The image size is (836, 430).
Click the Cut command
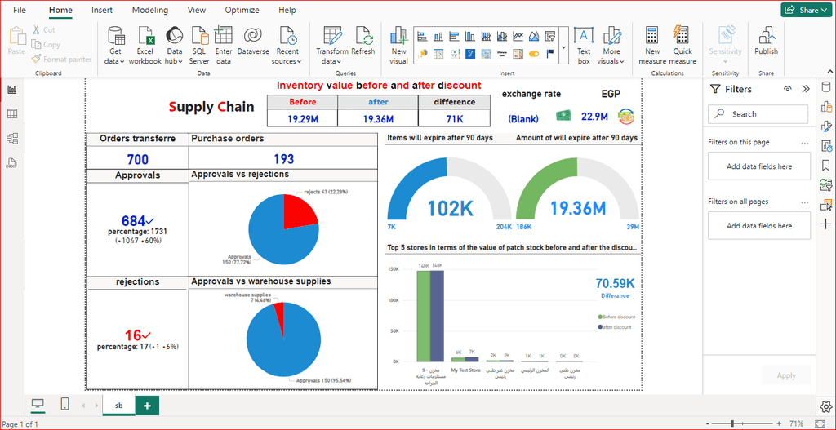[43, 30]
